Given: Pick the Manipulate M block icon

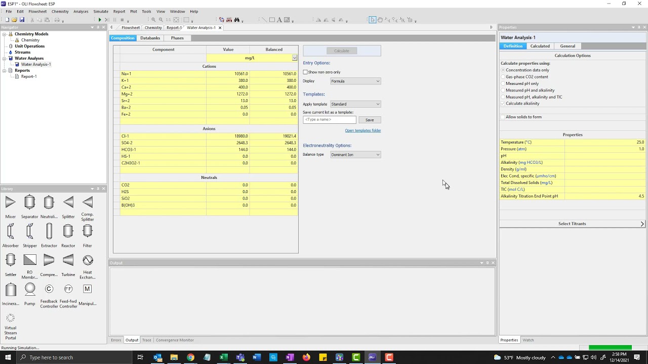Looking at the screenshot, I should [88, 289].
